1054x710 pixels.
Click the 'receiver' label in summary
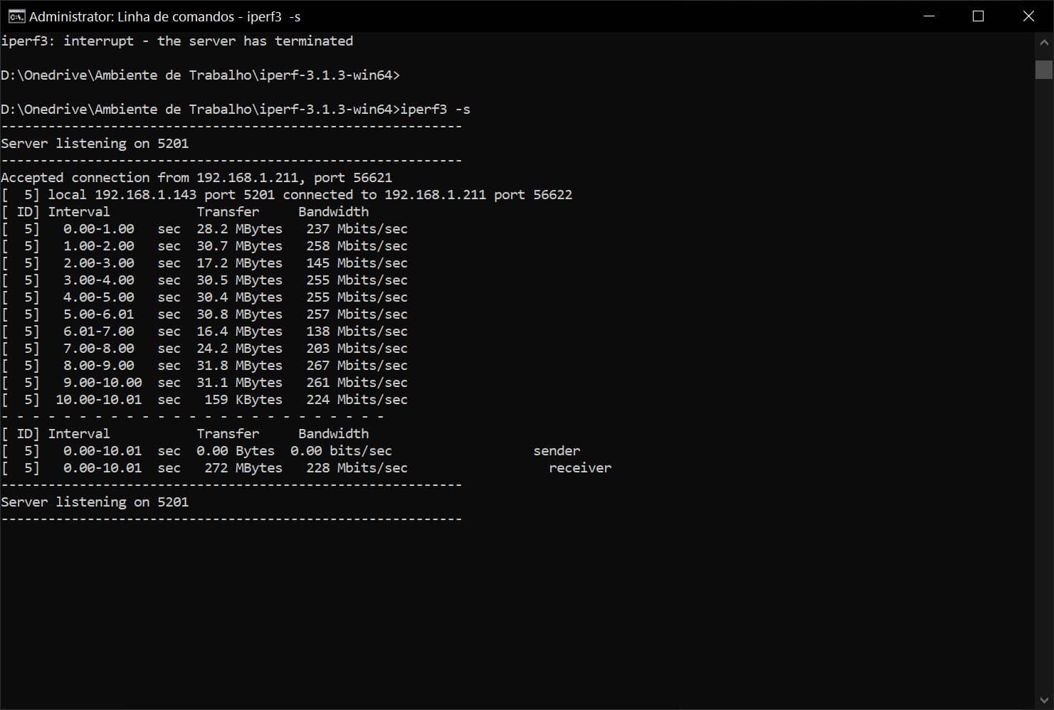(x=580, y=468)
